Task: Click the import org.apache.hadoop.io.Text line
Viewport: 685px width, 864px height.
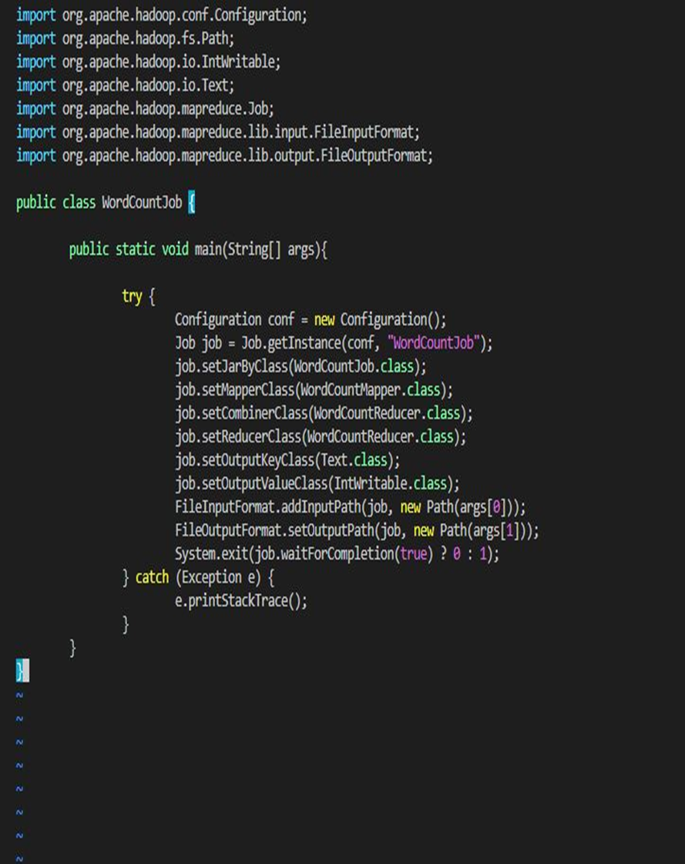Action: point(125,86)
